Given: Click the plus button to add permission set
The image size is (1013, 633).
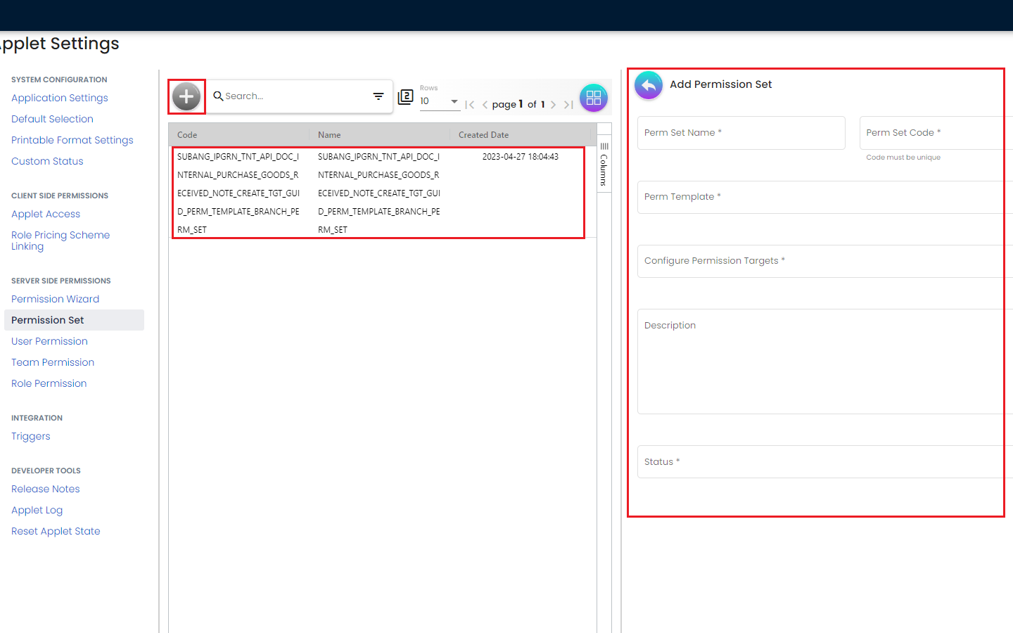Looking at the screenshot, I should 186,96.
